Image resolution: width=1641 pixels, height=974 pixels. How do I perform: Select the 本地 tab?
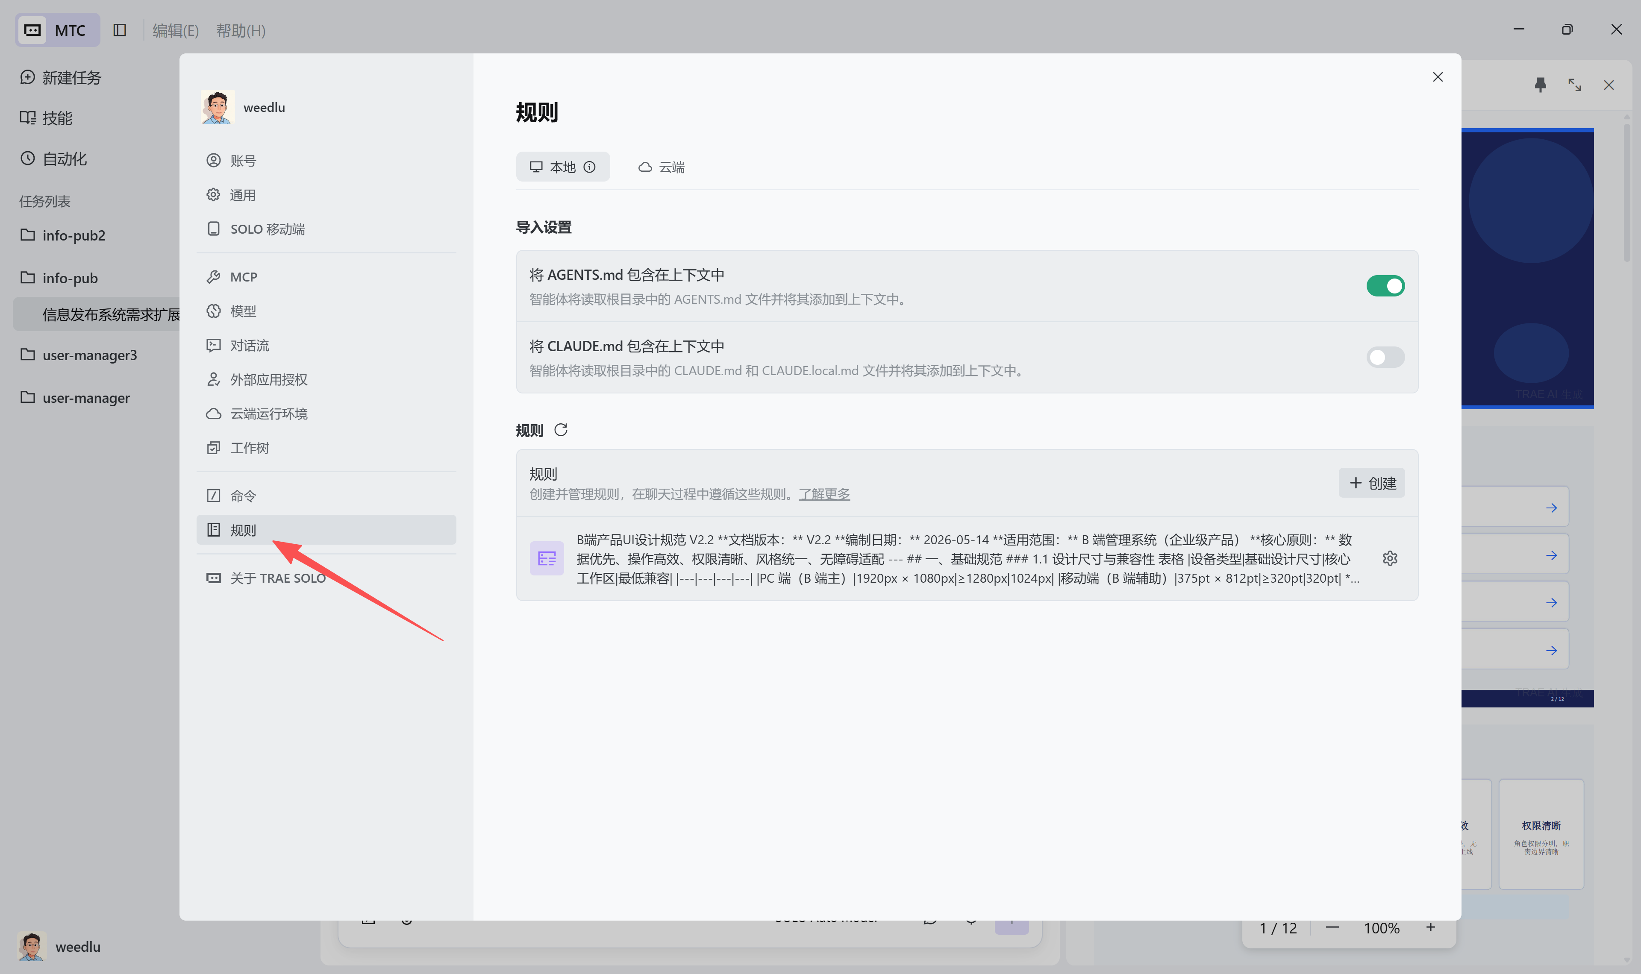coord(562,167)
